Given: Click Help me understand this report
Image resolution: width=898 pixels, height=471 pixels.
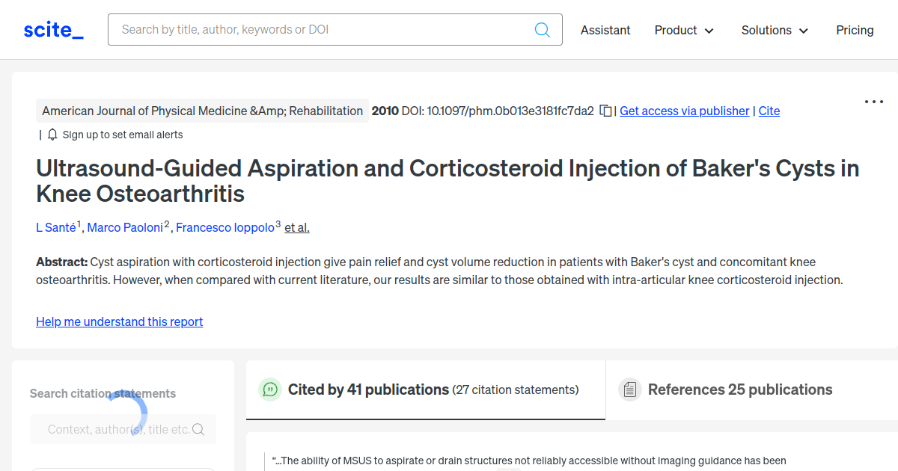Looking at the screenshot, I should click(119, 321).
